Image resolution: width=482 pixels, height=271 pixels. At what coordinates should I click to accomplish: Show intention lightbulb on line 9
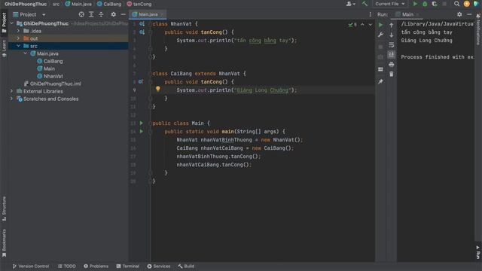pos(157,89)
